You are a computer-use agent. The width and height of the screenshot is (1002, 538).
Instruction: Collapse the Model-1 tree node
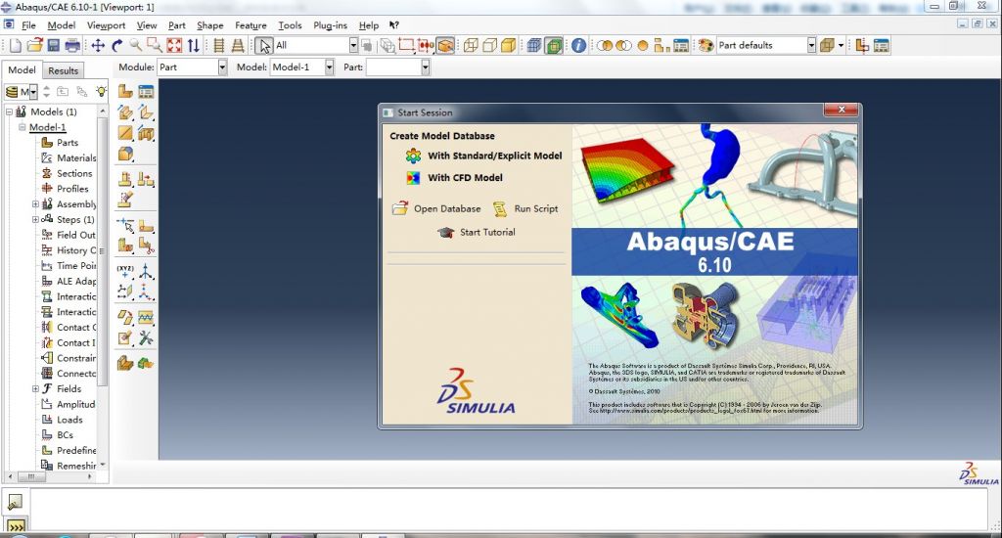pos(23,127)
